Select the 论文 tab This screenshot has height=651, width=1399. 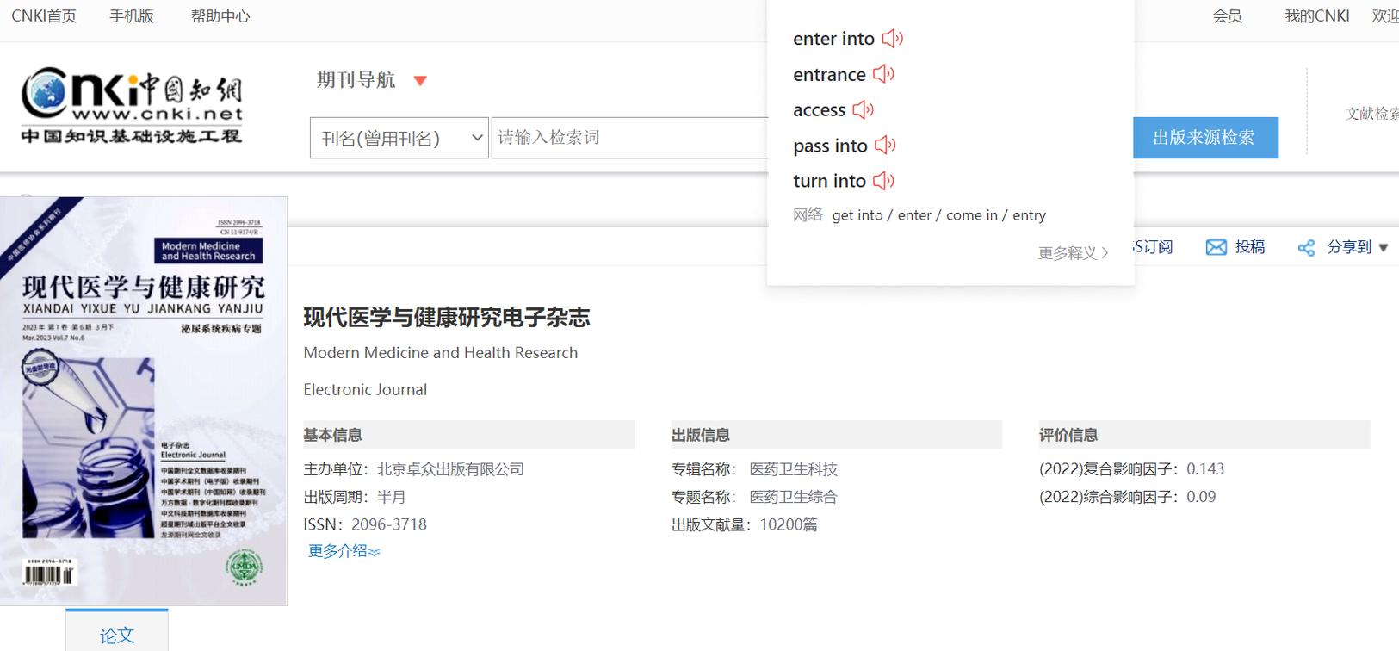pyautogui.click(x=117, y=631)
